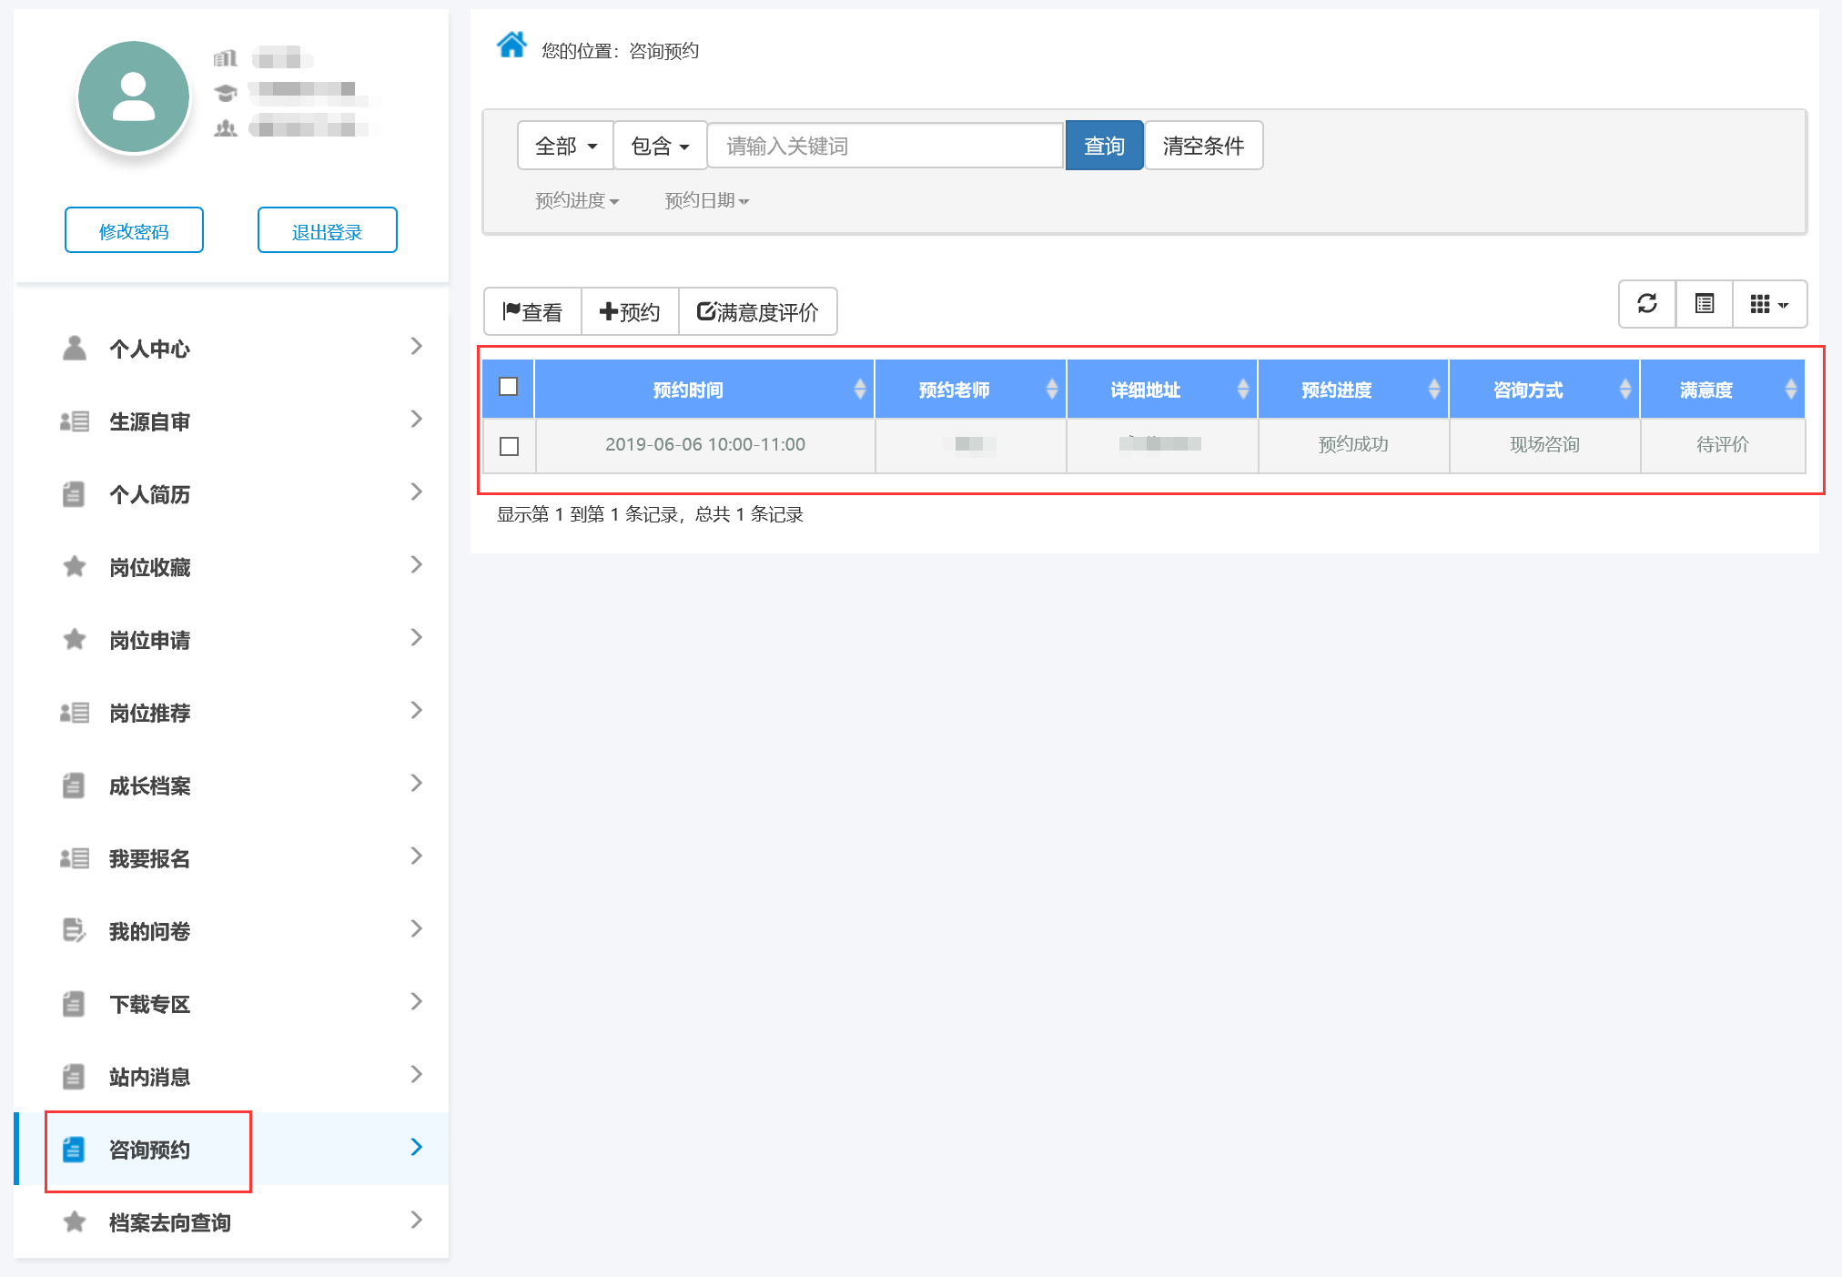
Task: Click the 我要报名 list icon
Action: click(x=75, y=858)
